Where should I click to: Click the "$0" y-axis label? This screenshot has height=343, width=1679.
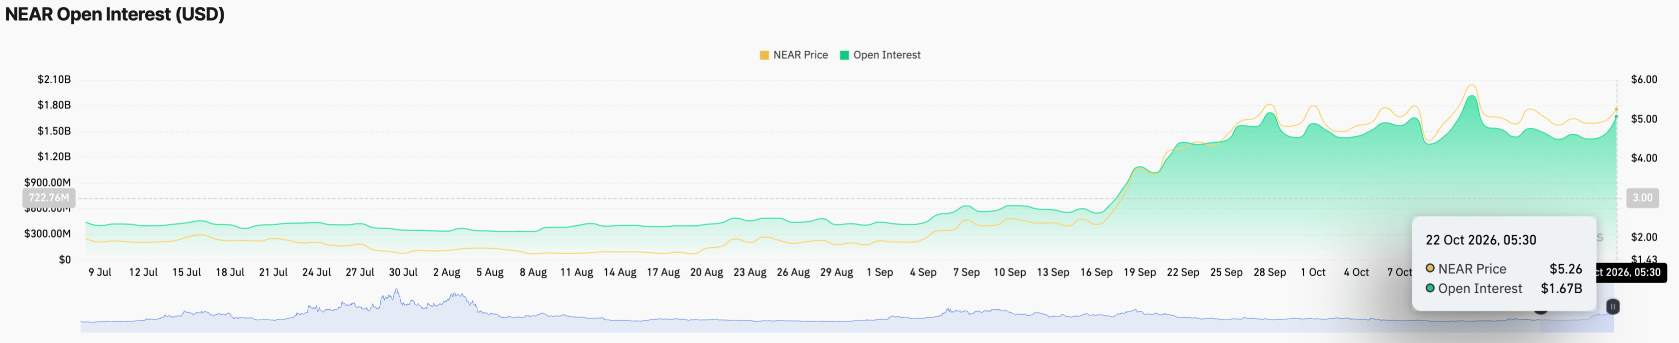[65, 259]
